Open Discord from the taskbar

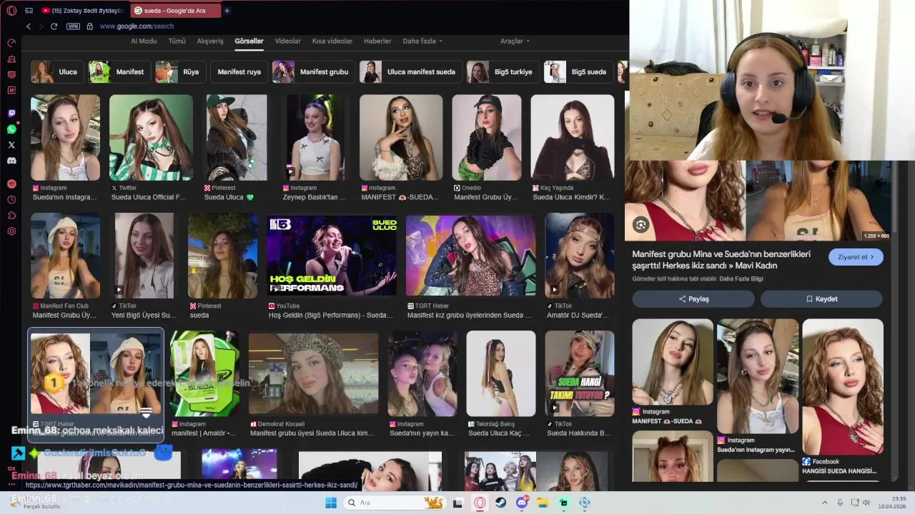pyautogui.click(x=522, y=503)
